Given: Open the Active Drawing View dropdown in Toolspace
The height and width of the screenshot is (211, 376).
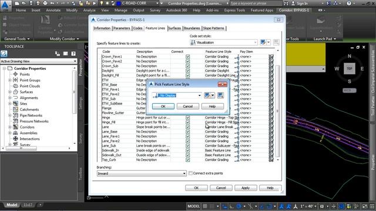Looking at the screenshot, I should pyautogui.click(x=38, y=61).
